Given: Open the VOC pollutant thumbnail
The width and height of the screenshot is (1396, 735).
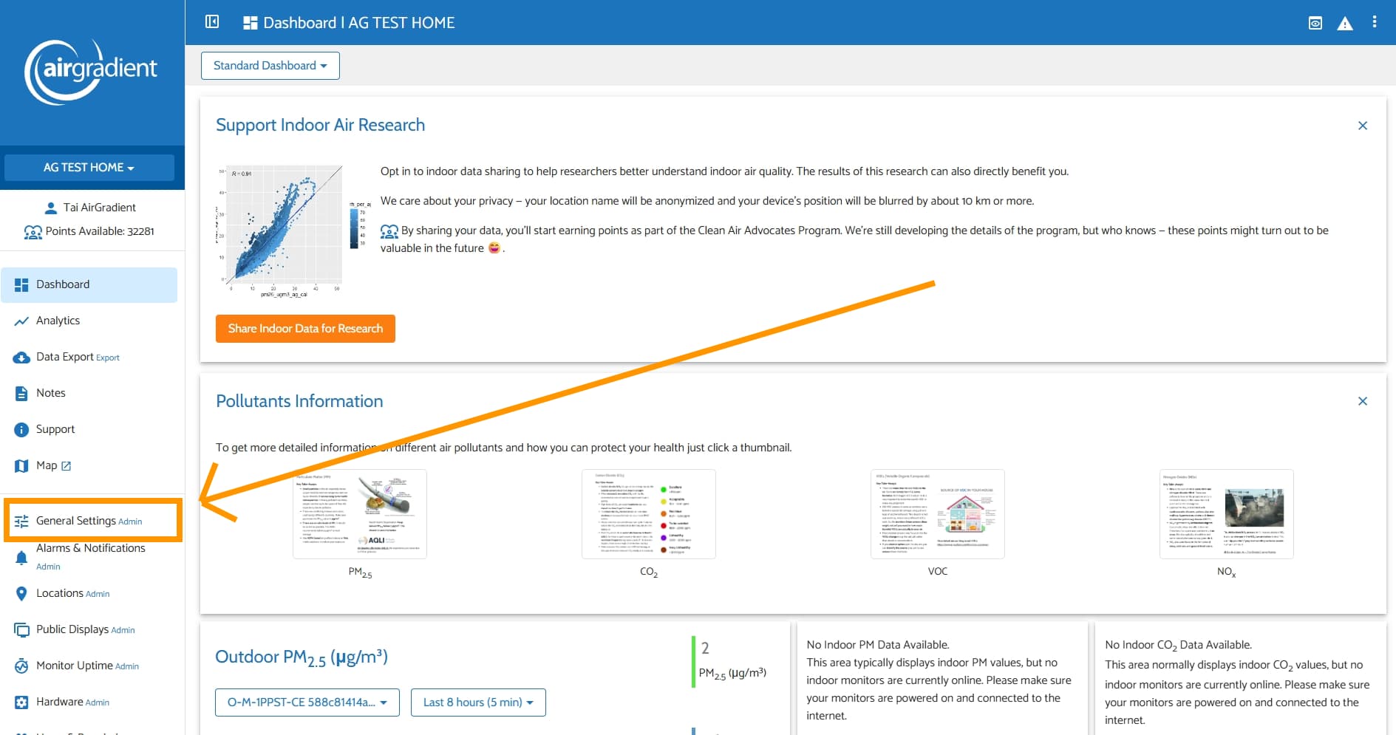Looking at the screenshot, I should coord(938,514).
